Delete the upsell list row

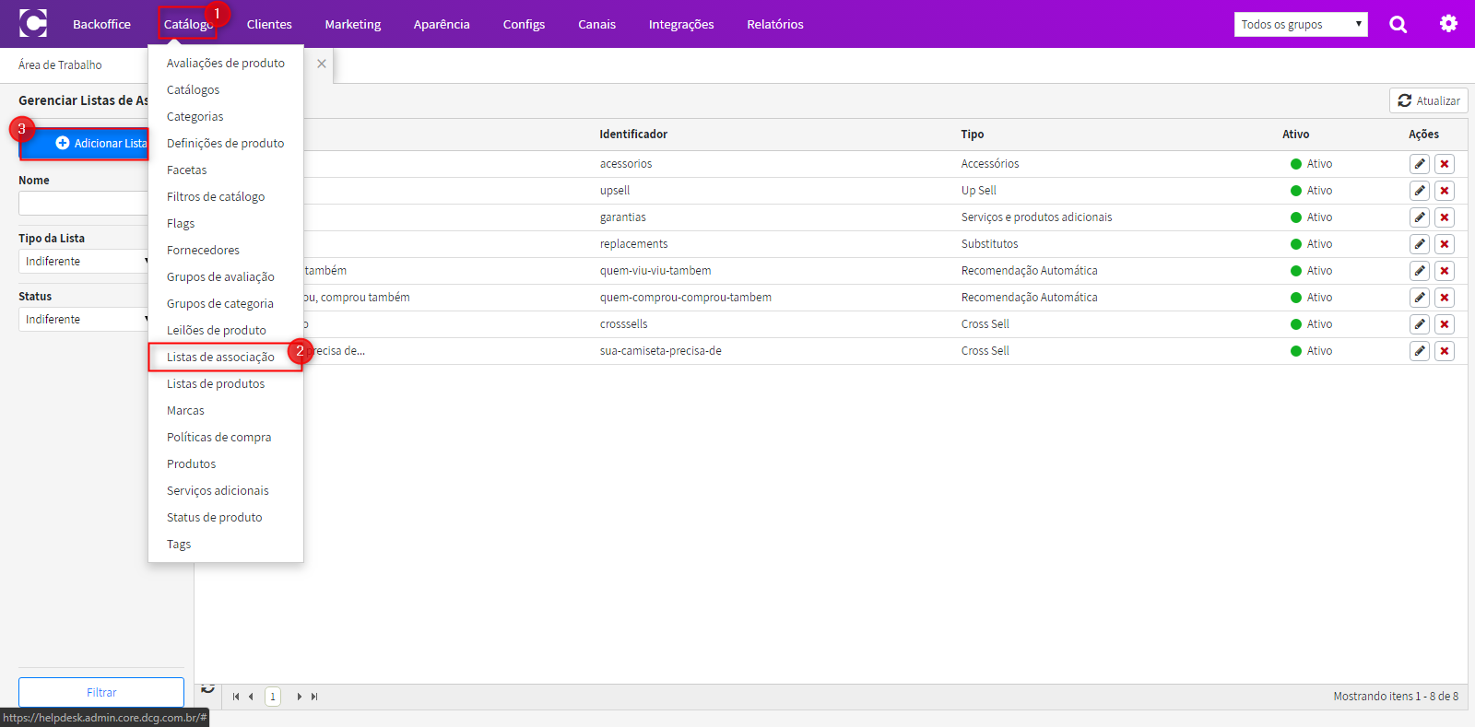tap(1445, 191)
